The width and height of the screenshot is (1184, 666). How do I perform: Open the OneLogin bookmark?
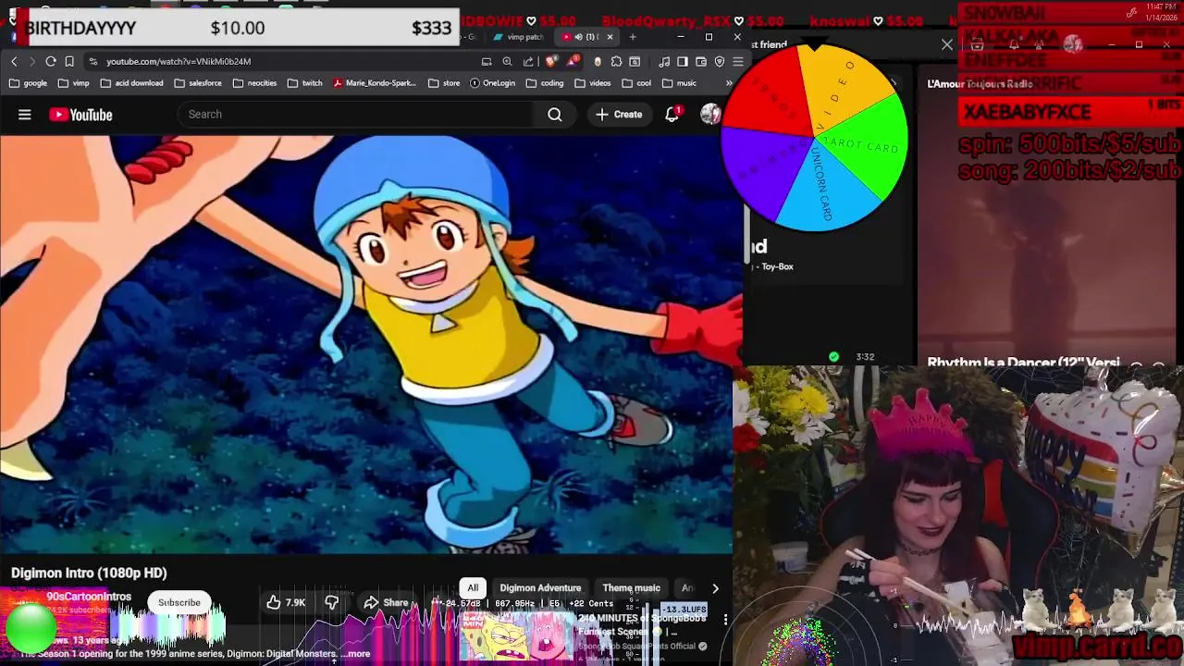(x=492, y=83)
